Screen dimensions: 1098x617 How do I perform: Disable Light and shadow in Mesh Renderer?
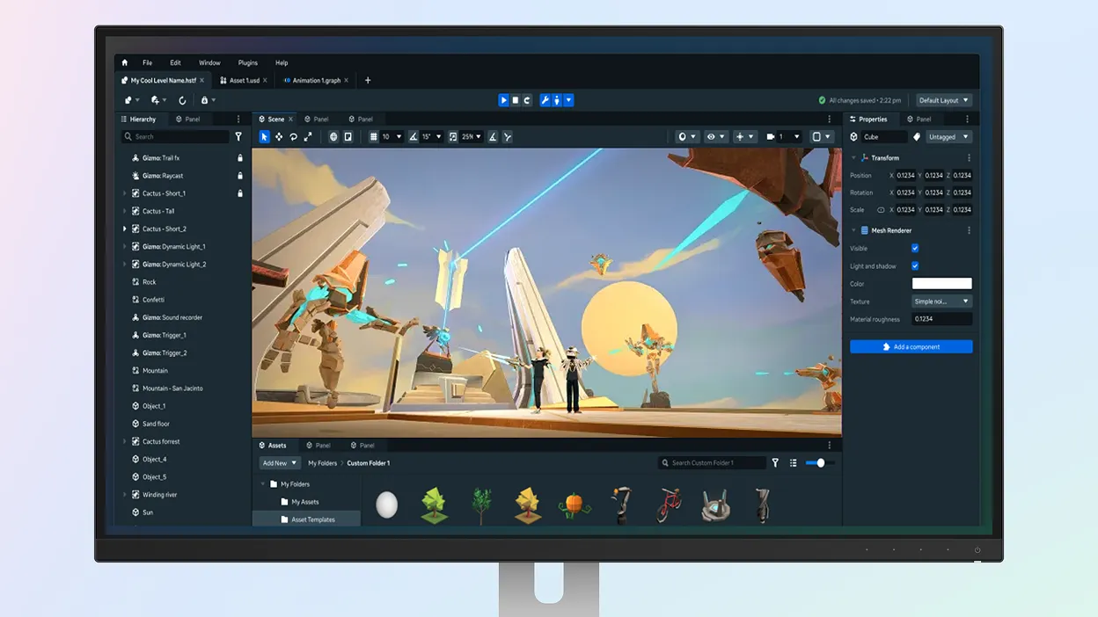[914, 265]
